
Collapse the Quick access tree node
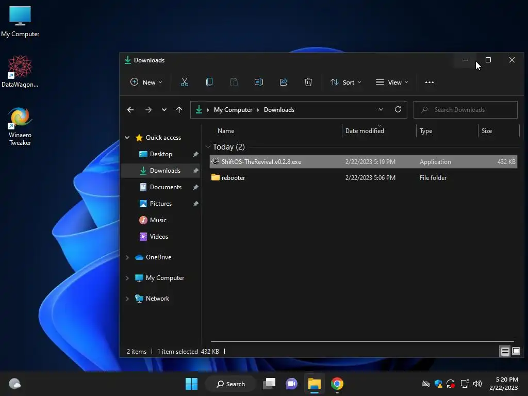127,137
